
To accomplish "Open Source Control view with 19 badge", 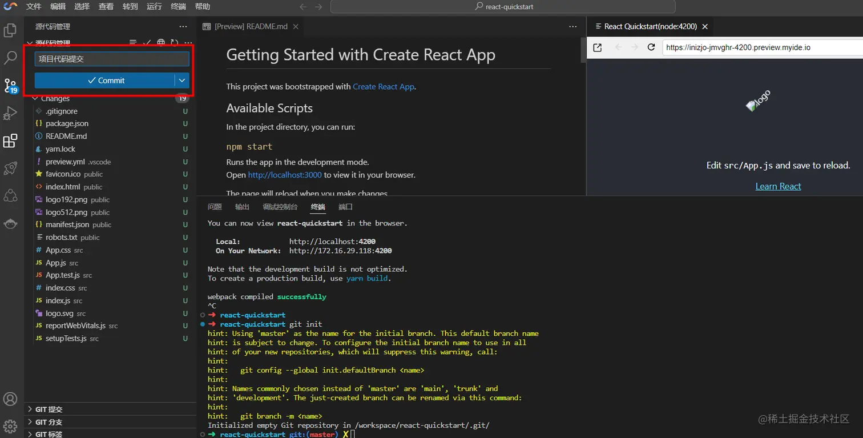I will (10, 86).
